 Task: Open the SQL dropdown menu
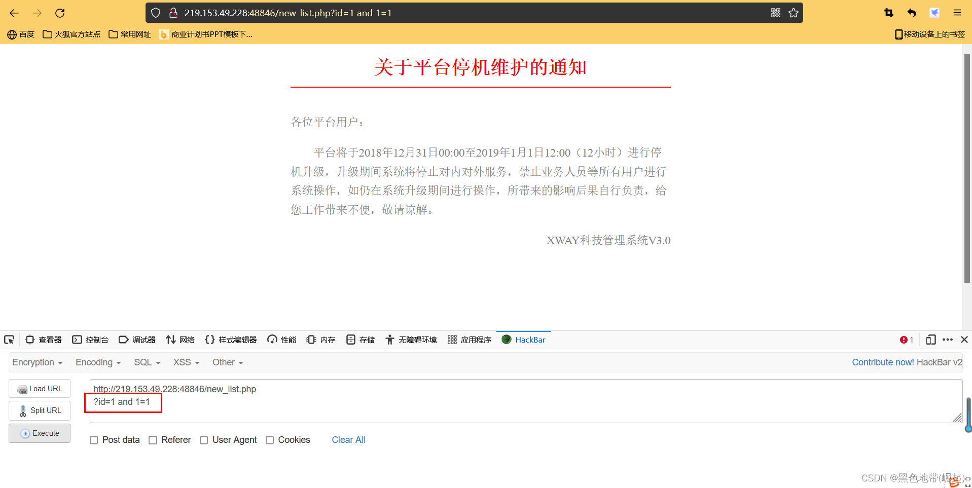point(147,362)
